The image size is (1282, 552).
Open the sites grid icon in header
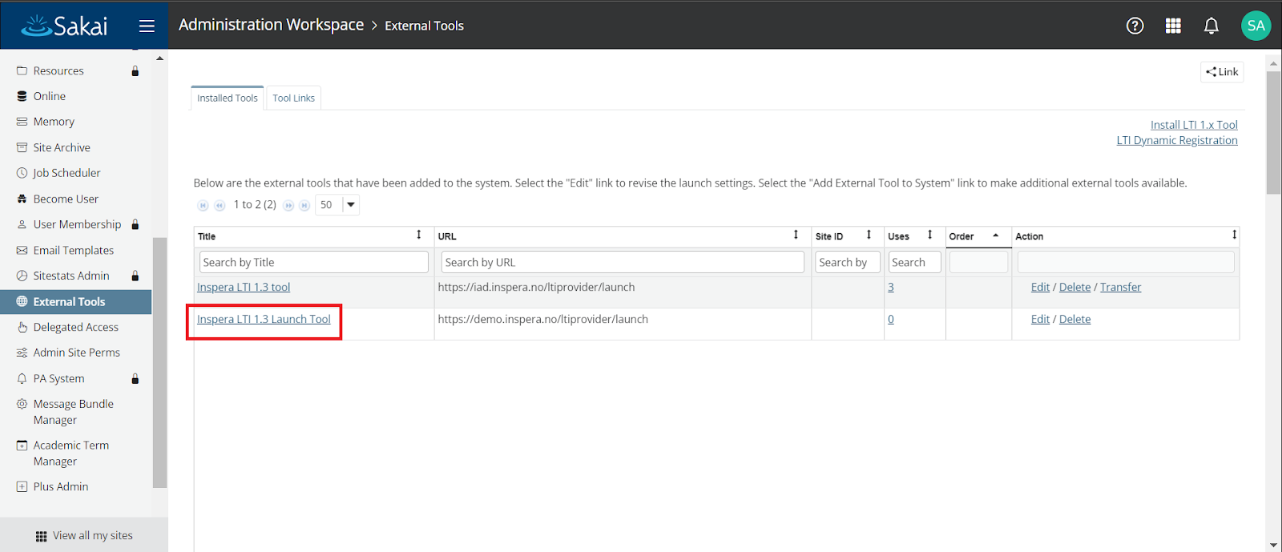point(1173,26)
